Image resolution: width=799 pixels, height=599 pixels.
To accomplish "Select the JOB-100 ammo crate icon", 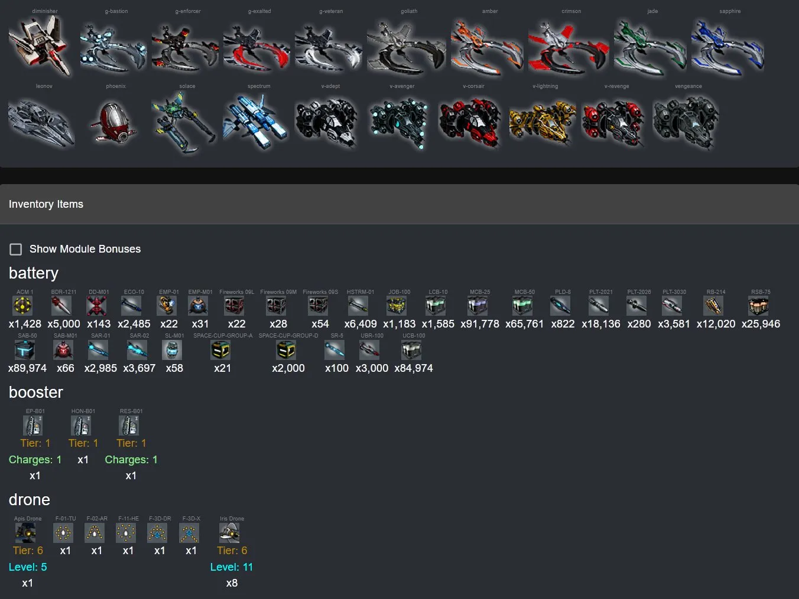I will [397, 305].
